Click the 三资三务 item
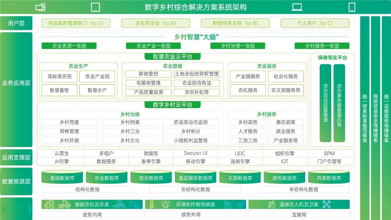 248,141
